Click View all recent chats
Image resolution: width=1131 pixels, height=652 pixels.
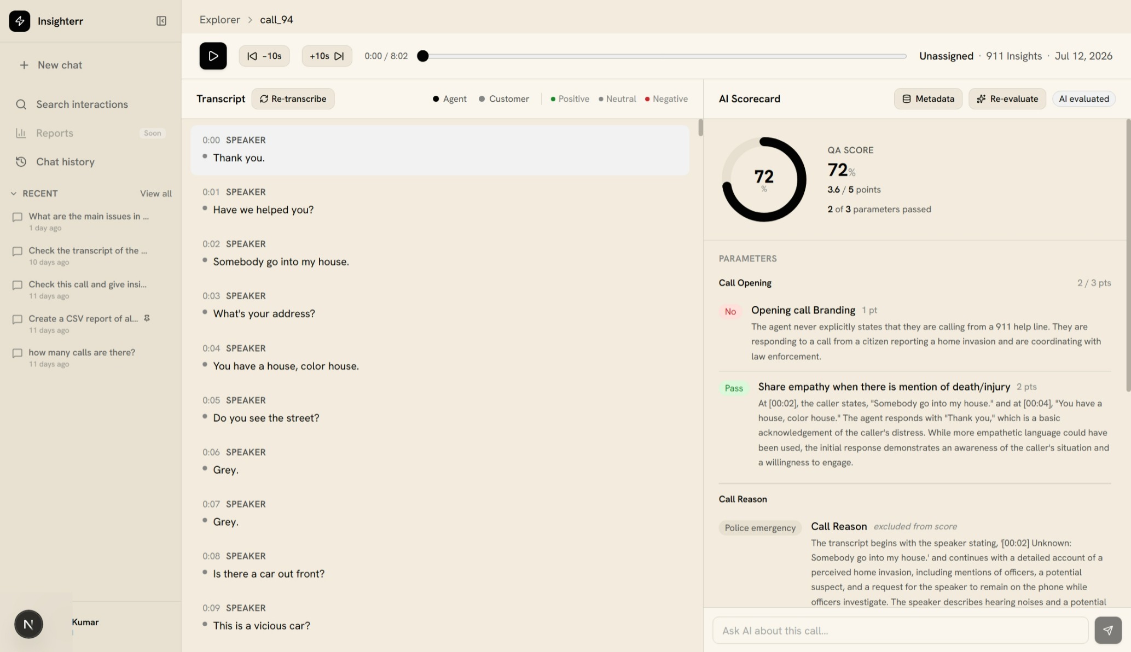click(x=155, y=194)
